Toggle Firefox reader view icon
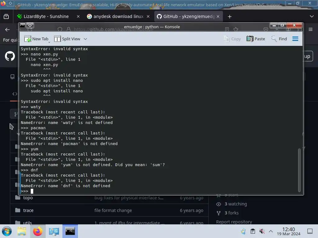Image resolution: width=318 pixels, height=238 pixels. click(x=227, y=29)
